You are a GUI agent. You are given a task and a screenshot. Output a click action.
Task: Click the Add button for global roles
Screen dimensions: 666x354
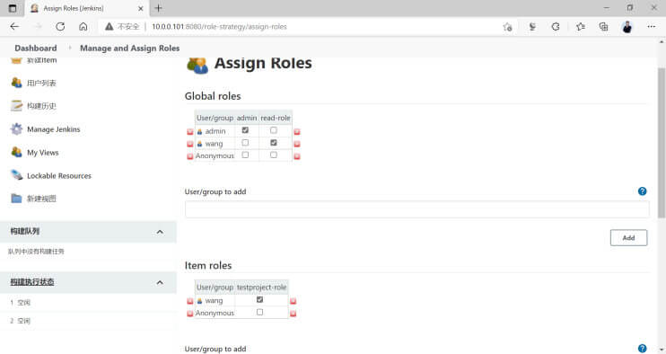coord(628,237)
